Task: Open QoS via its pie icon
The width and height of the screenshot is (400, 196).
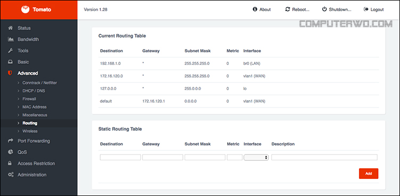Action: [x=11, y=152]
